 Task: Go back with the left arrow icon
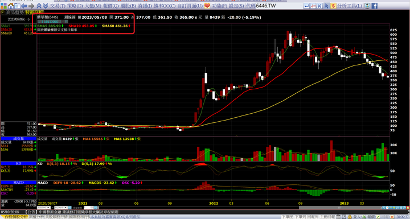pos(24,6)
